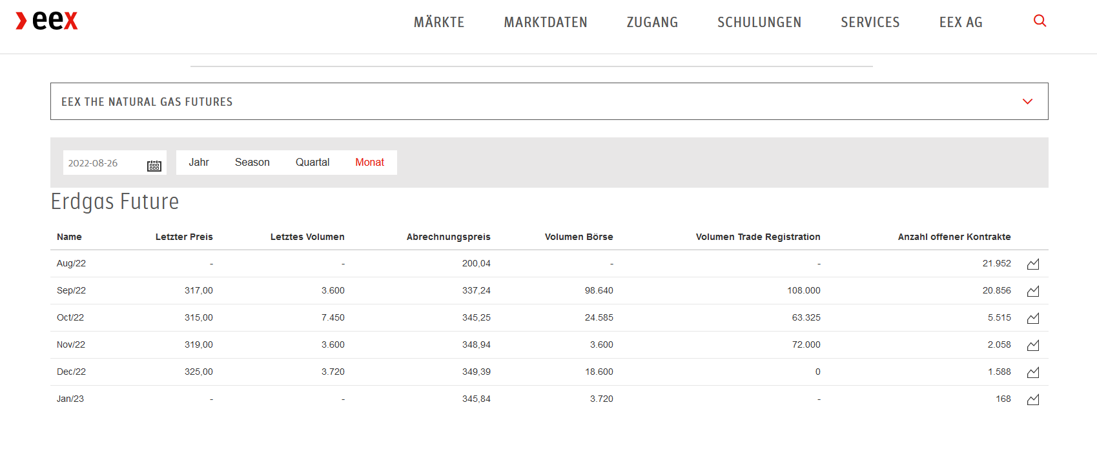Click exchange volume 24.585
Image resolution: width=1097 pixels, height=458 pixels.
click(x=599, y=317)
